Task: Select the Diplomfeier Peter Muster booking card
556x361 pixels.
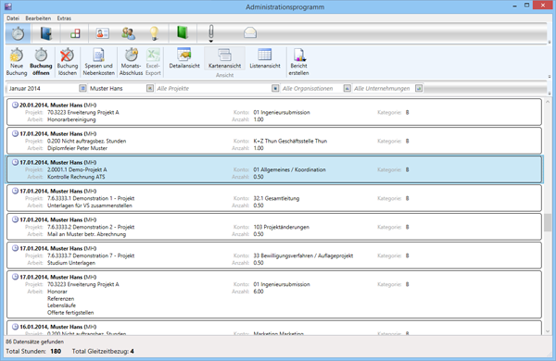Action: [274, 141]
